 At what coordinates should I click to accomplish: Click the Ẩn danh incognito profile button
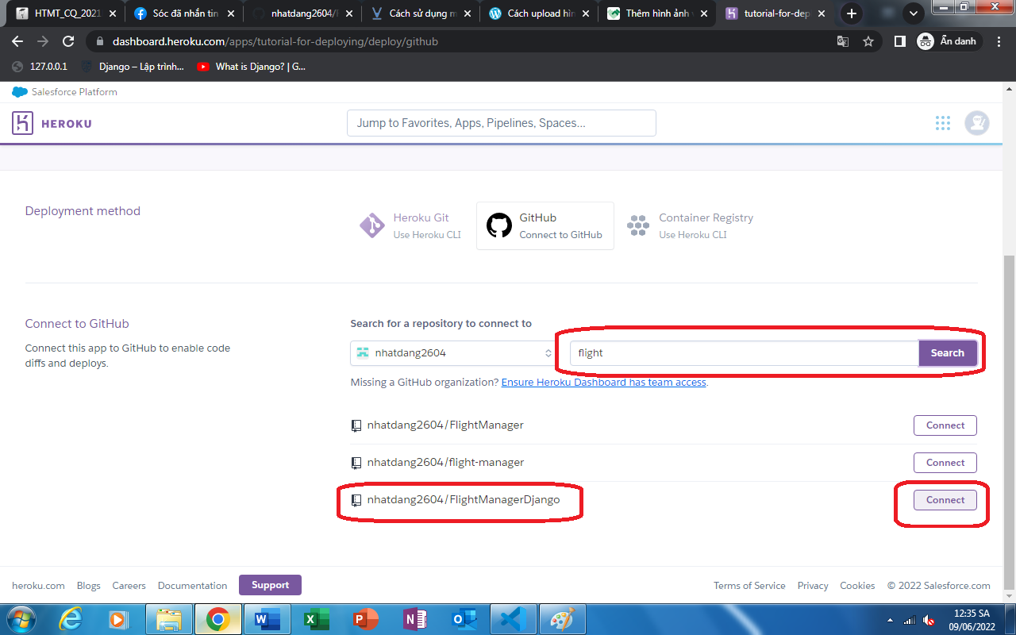949,41
